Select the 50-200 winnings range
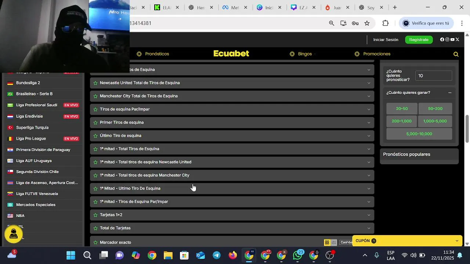The height and width of the screenshot is (264, 470). [x=435, y=109]
